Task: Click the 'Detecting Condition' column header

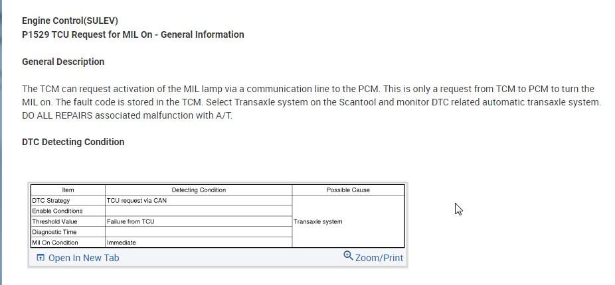Action: [199, 190]
